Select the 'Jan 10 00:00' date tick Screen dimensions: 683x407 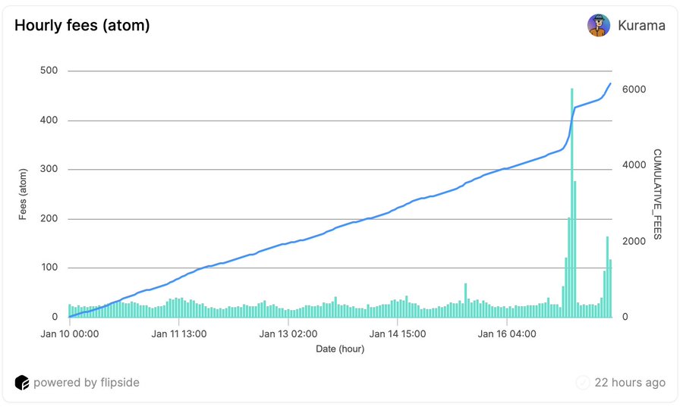(x=70, y=333)
